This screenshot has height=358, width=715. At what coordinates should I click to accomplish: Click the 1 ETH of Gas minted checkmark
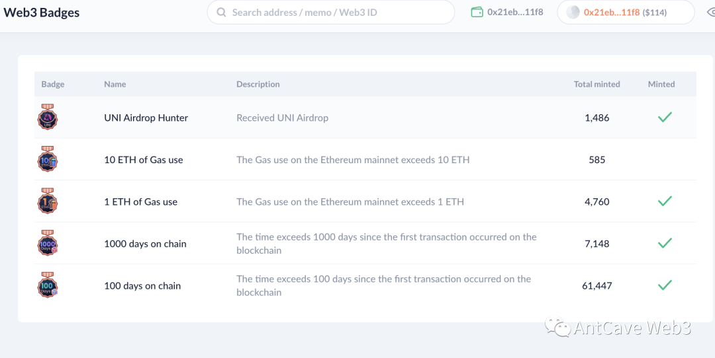pos(665,201)
